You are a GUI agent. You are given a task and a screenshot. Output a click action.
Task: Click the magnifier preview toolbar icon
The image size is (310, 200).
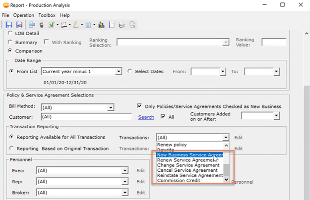coord(132,24)
